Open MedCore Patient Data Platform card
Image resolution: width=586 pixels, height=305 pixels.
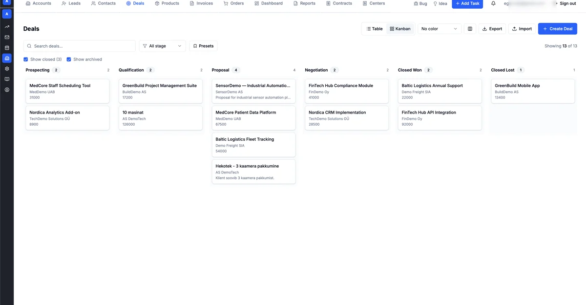(253, 118)
